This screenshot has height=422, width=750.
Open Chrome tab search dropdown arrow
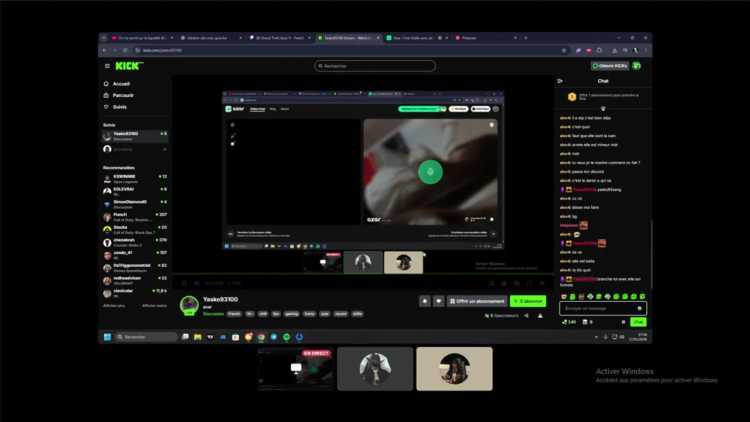coord(104,38)
